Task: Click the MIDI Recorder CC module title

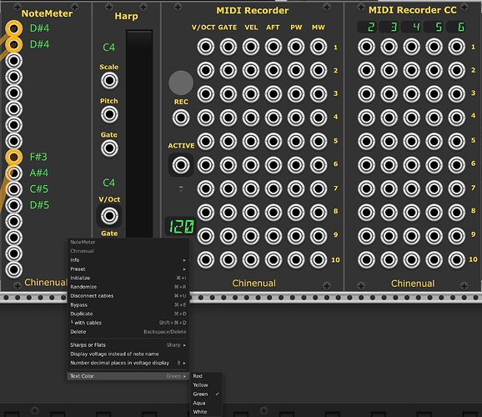Action: pos(413,10)
